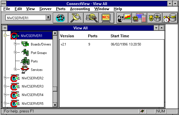This screenshot has width=179, height=115.
Task: Select NWCSERVER4 in the server tree
Action: 32,95
